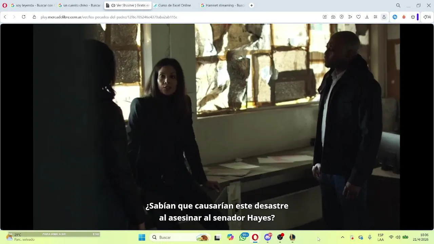Focus the mercadolibre address bar URL
This screenshot has height=244, width=434.
(x=109, y=17)
